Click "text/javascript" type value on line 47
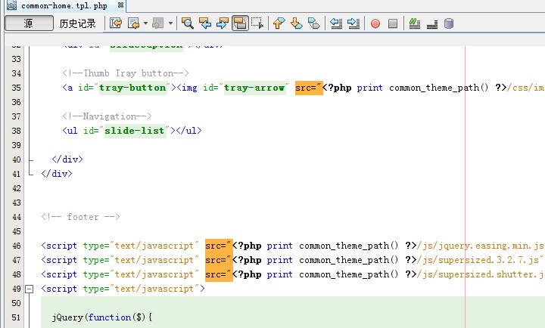 pyautogui.click(x=154, y=260)
